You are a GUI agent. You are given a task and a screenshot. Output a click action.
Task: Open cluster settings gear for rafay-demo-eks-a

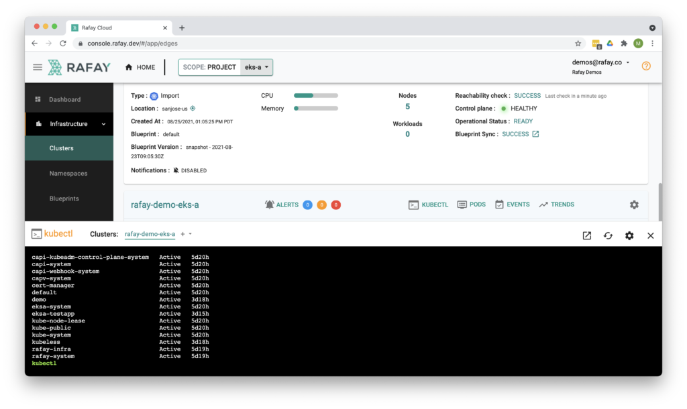(634, 204)
